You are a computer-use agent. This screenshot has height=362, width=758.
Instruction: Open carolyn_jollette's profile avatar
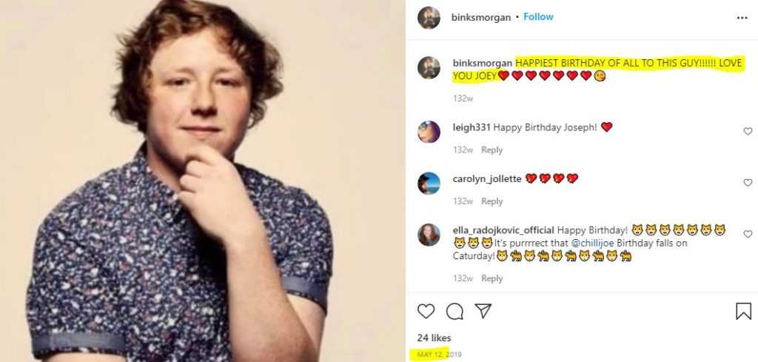pos(429,183)
